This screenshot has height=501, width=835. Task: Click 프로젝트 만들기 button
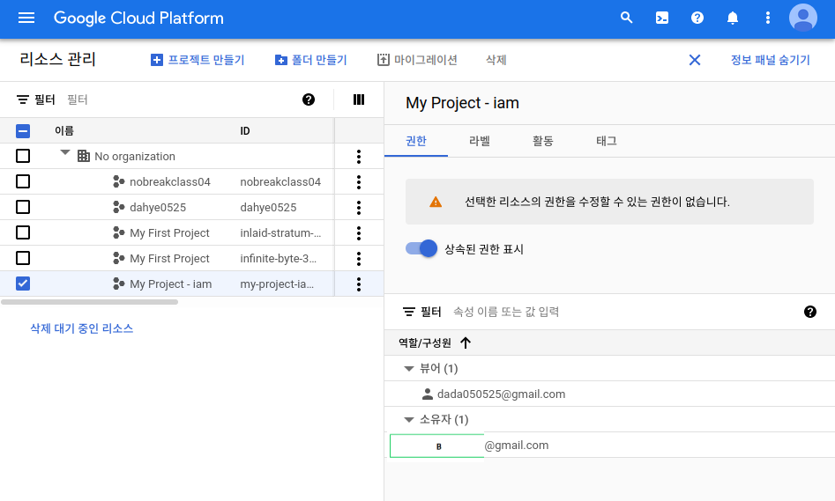click(x=198, y=60)
